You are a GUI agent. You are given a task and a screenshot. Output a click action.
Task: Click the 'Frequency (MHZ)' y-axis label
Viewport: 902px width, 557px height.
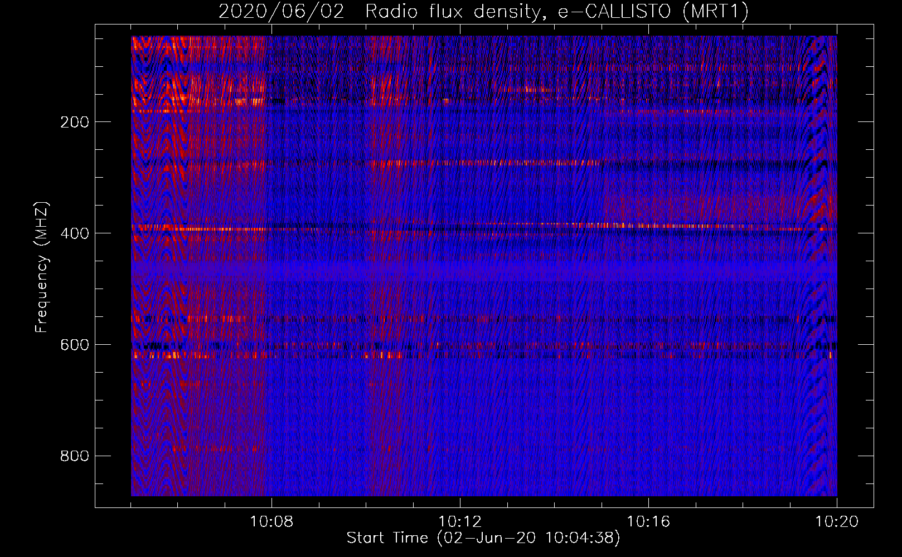42,267
